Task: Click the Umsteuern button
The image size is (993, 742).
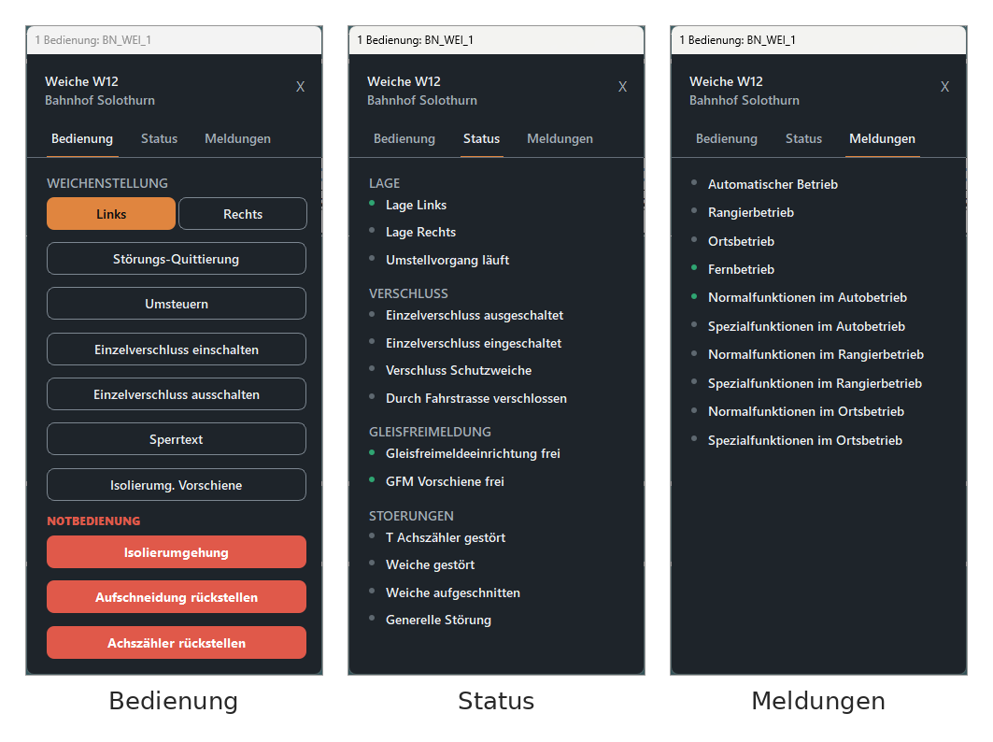Action: pos(176,304)
